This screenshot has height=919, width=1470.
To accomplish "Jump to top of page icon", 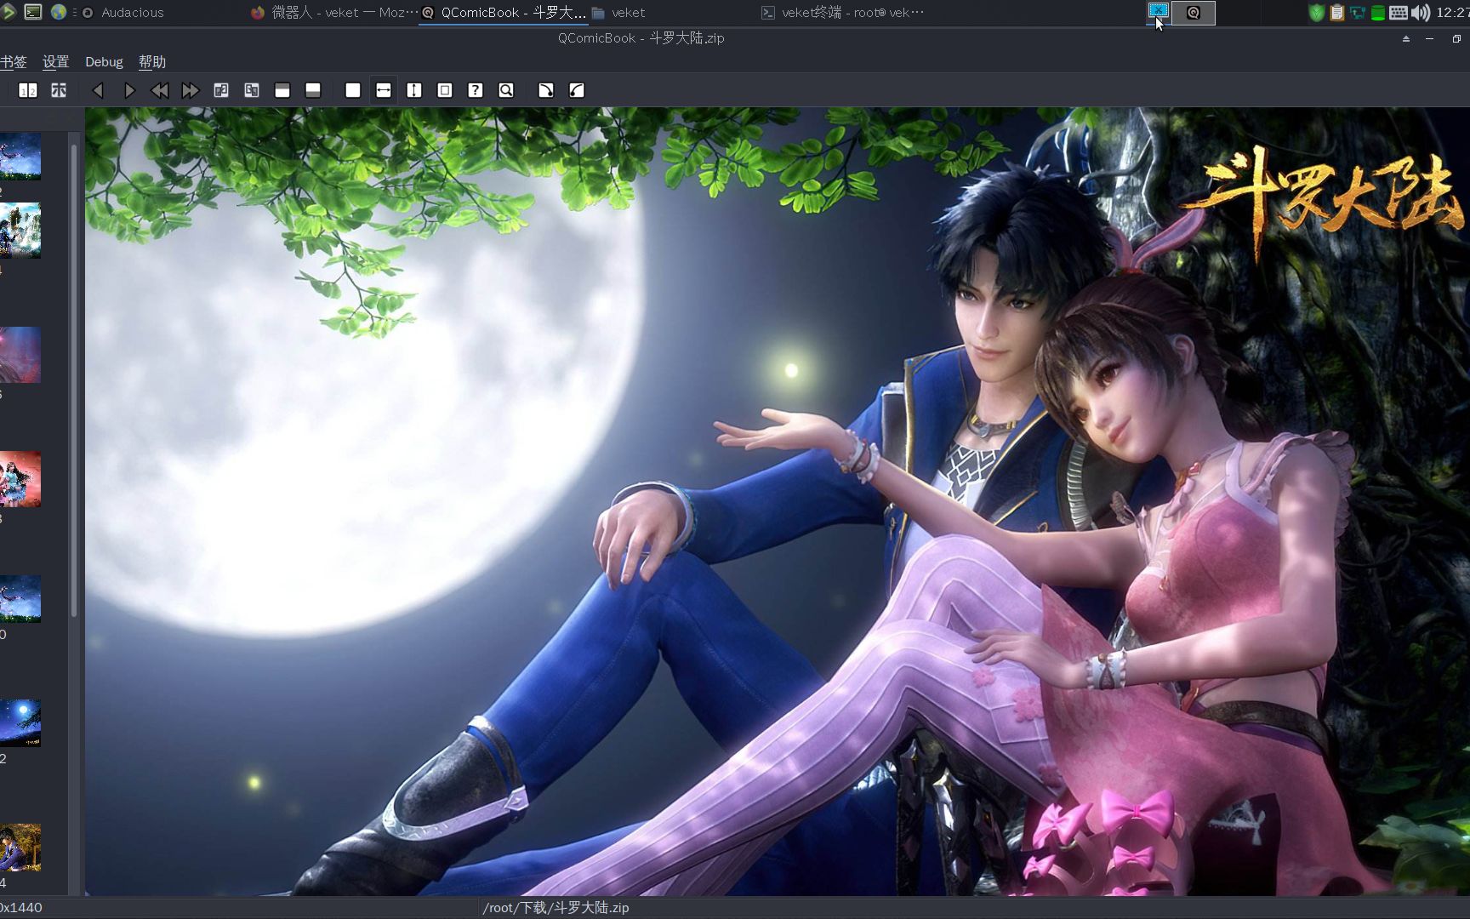I will click(282, 90).
